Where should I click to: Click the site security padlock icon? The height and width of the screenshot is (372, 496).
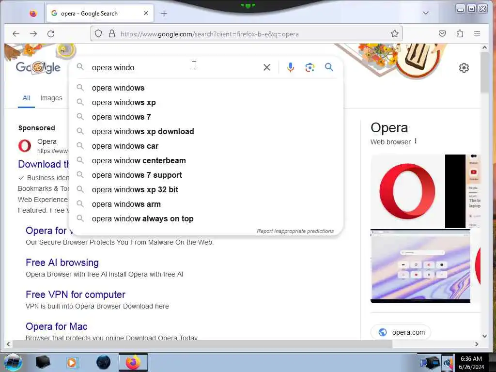(x=112, y=33)
